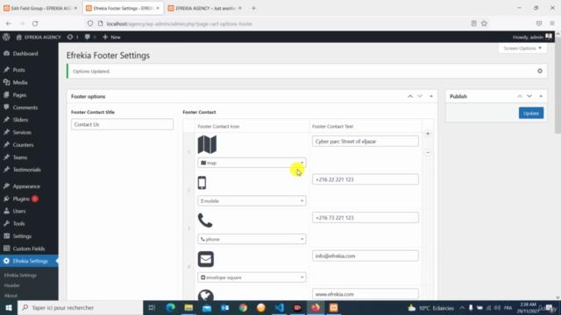This screenshot has height=315, width=561.
Task: Open the Tools menu
Action: (x=18, y=224)
